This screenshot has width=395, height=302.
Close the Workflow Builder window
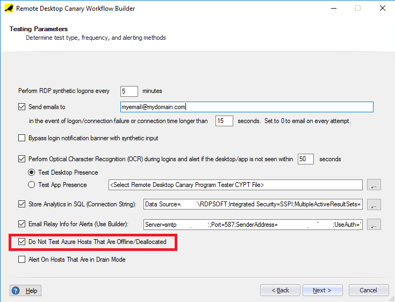[x=383, y=8]
